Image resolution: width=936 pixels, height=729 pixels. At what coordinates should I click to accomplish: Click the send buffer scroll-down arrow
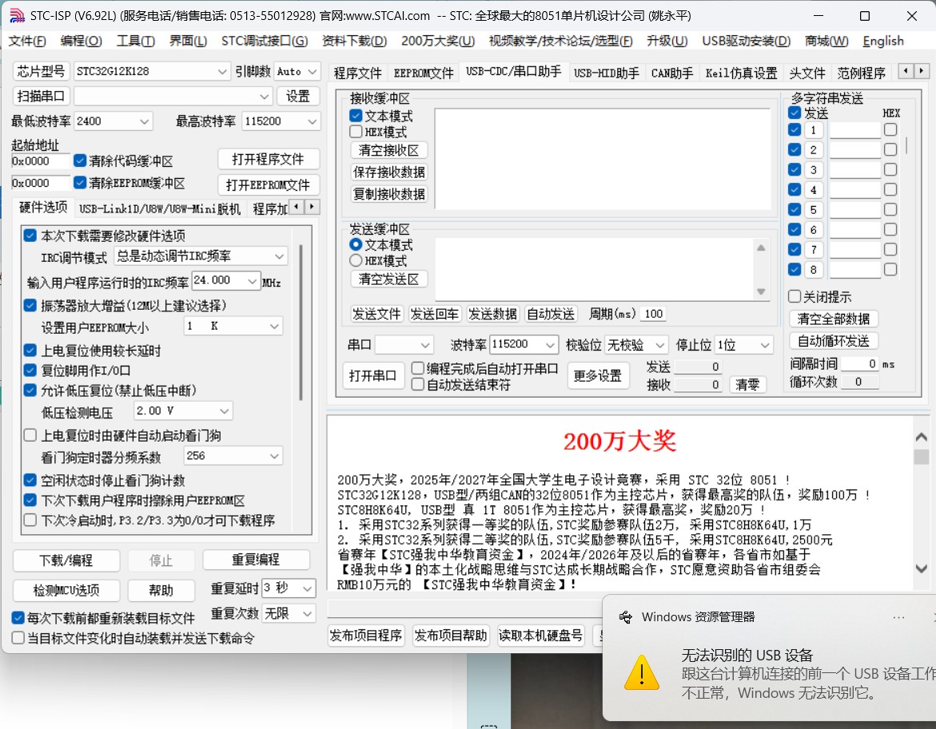[x=761, y=291]
